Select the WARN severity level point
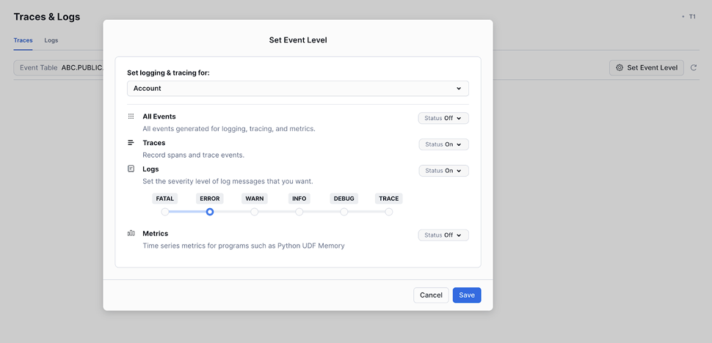 point(255,212)
